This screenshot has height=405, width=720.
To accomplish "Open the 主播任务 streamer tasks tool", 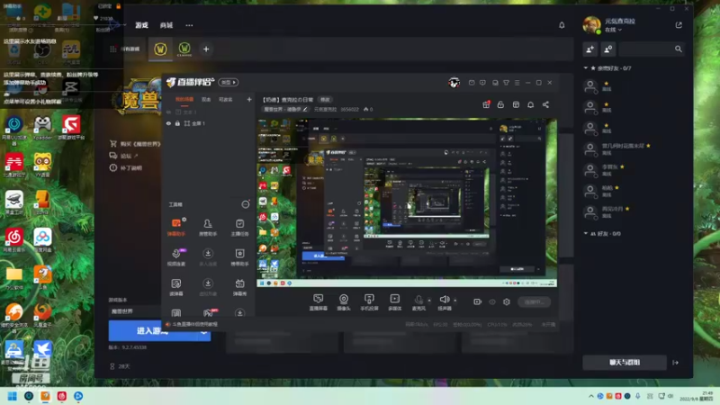I will click(x=239, y=228).
